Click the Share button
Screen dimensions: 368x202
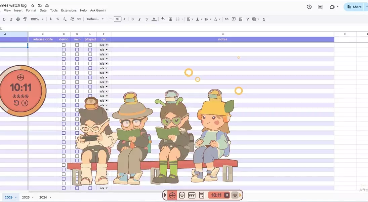pyautogui.click(x=354, y=7)
